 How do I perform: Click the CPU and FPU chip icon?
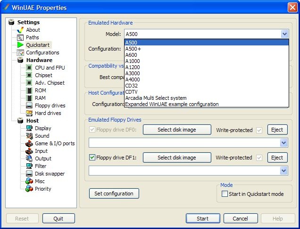pos(29,68)
